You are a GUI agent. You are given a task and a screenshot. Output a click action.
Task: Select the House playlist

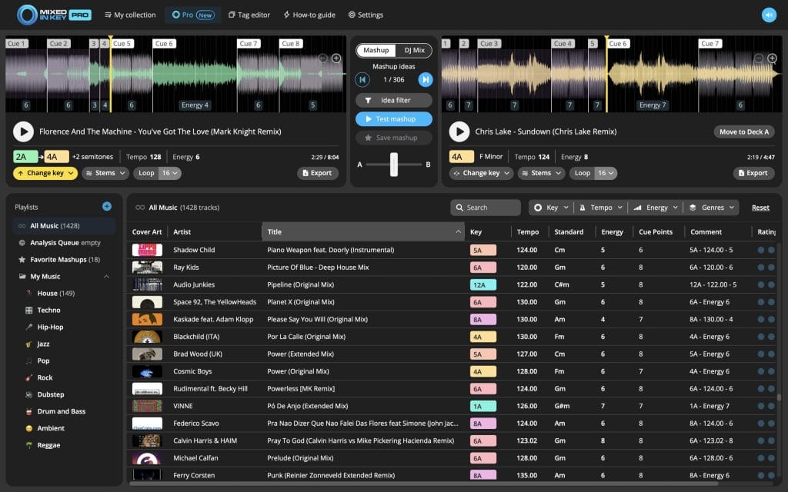pos(52,293)
